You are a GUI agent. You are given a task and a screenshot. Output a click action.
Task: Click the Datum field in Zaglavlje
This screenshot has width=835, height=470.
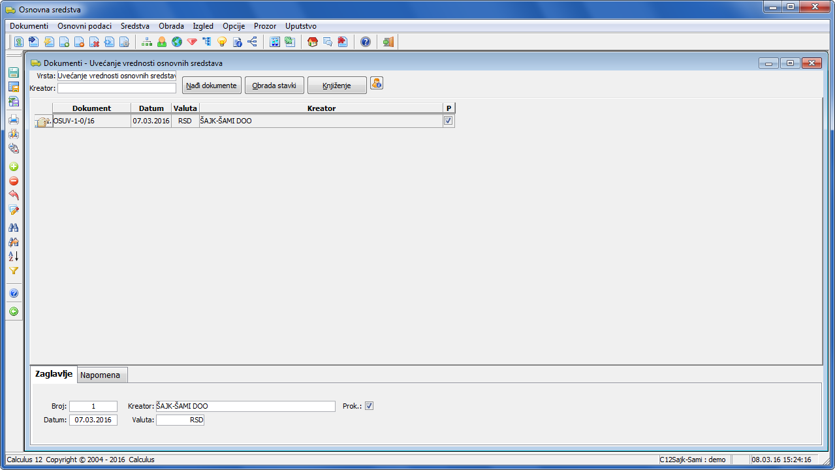[x=93, y=420]
